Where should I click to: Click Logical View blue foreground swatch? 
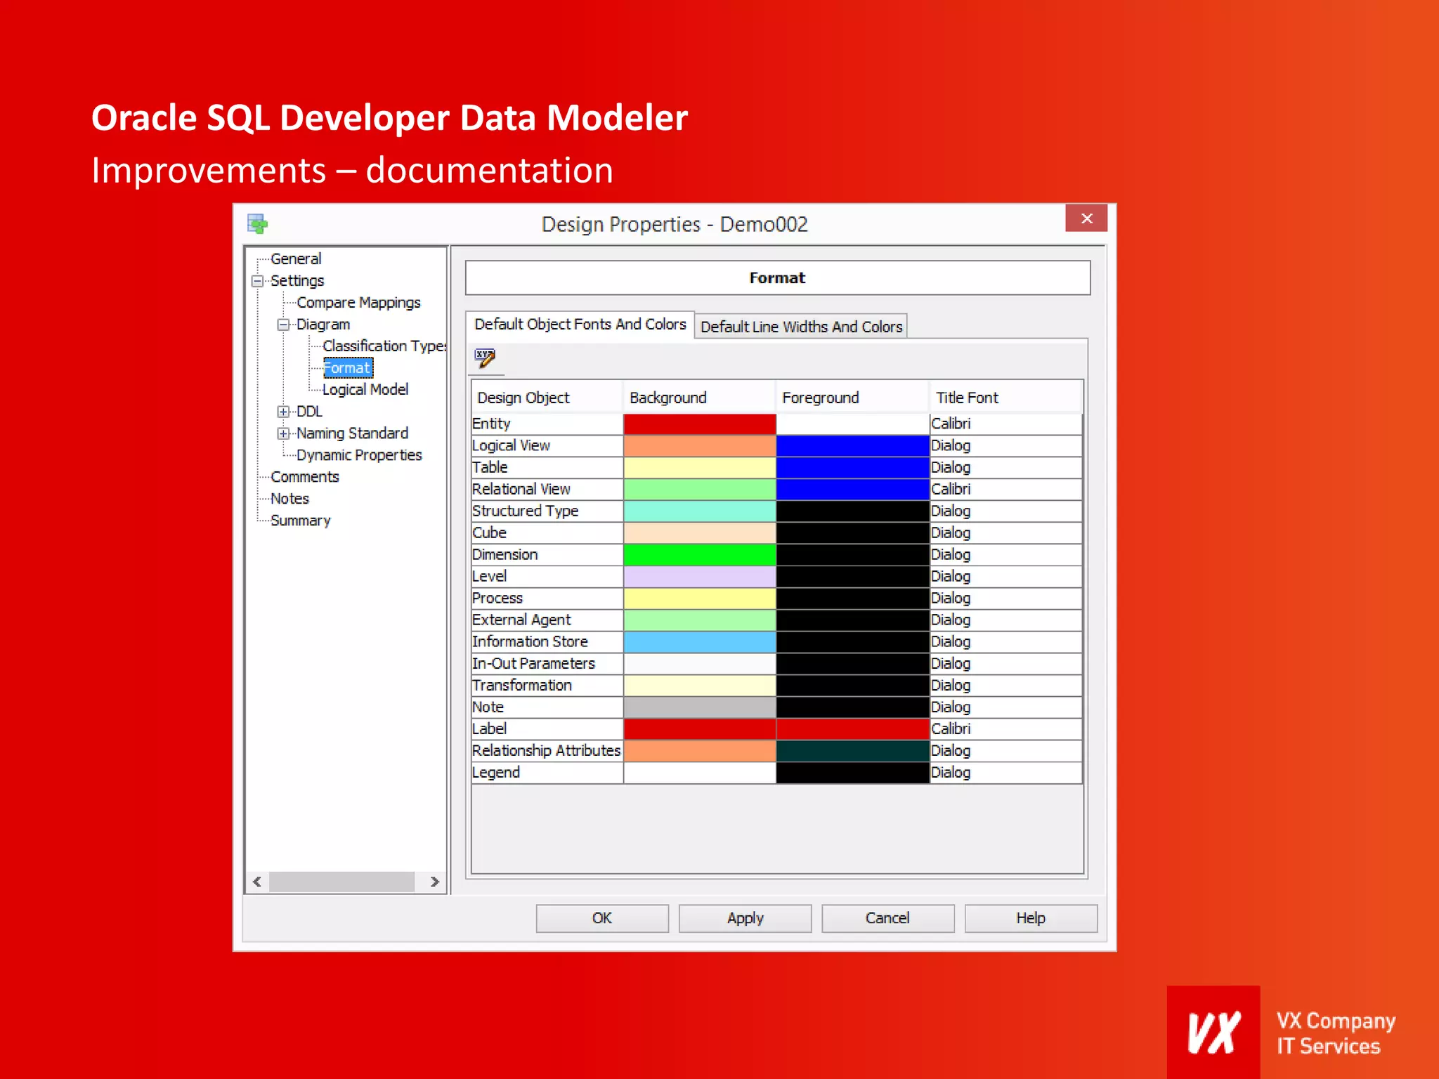pos(853,446)
